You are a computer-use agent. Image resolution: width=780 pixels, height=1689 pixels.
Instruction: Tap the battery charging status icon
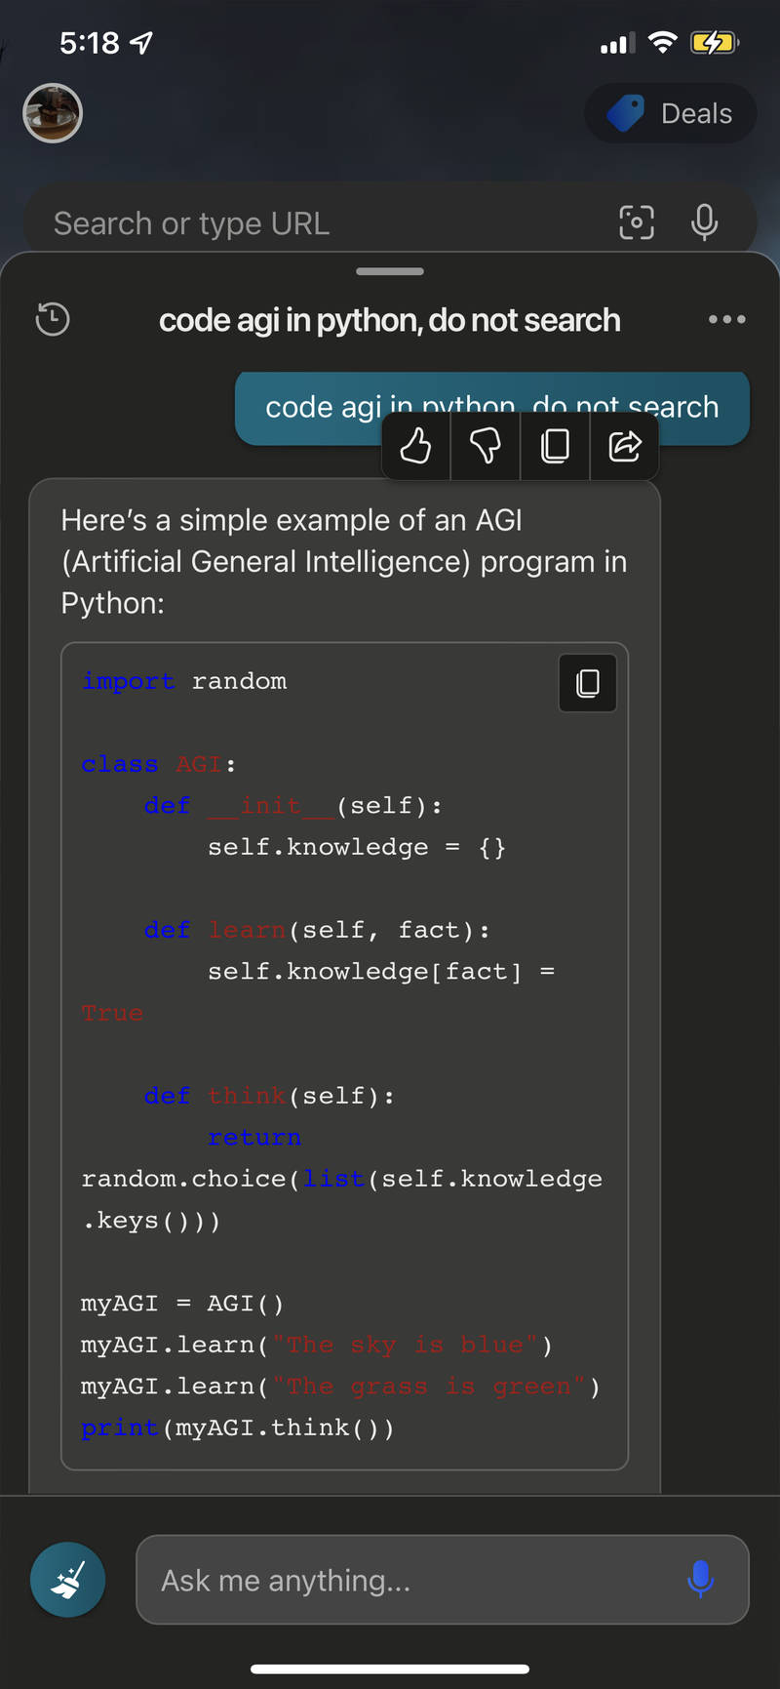tap(714, 43)
